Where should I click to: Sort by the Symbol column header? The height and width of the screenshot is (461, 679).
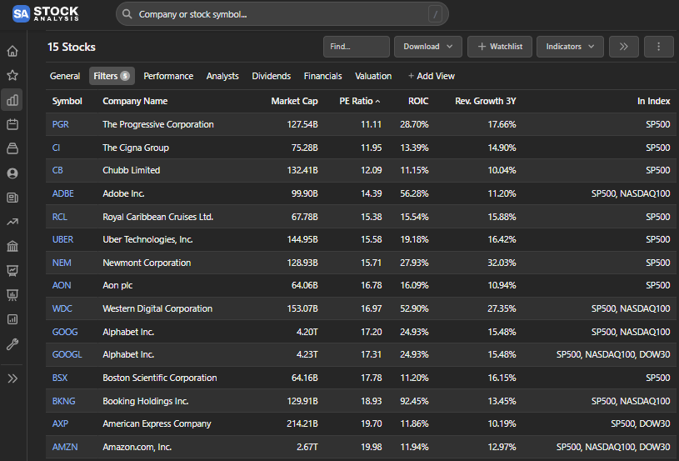tap(67, 101)
